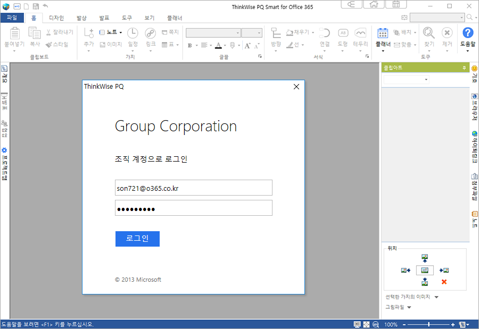Click the blue 로그인 button

tap(137, 239)
